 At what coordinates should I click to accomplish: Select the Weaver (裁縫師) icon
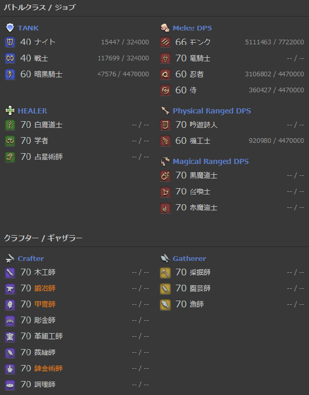(x=10, y=353)
